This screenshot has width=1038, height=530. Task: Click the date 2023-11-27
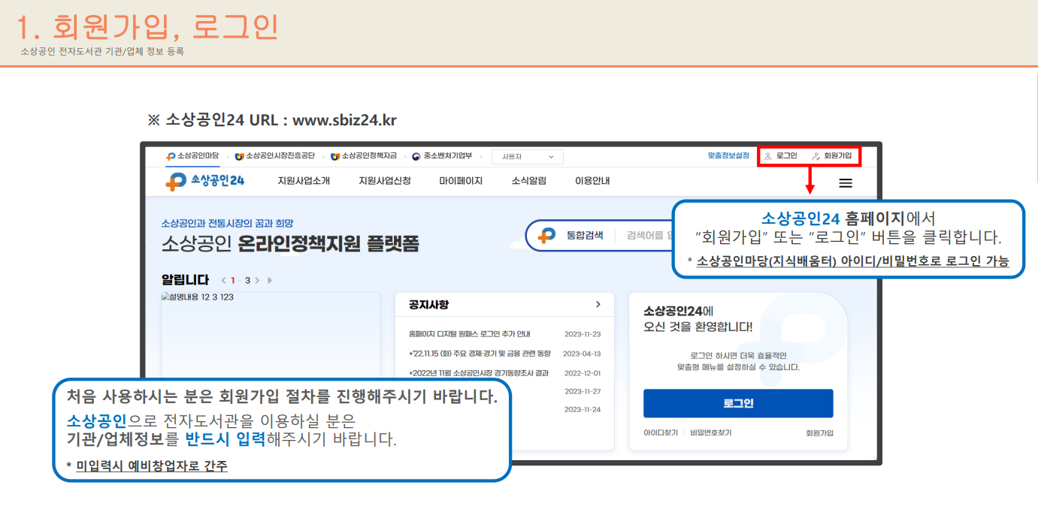[x=583, y=391]
